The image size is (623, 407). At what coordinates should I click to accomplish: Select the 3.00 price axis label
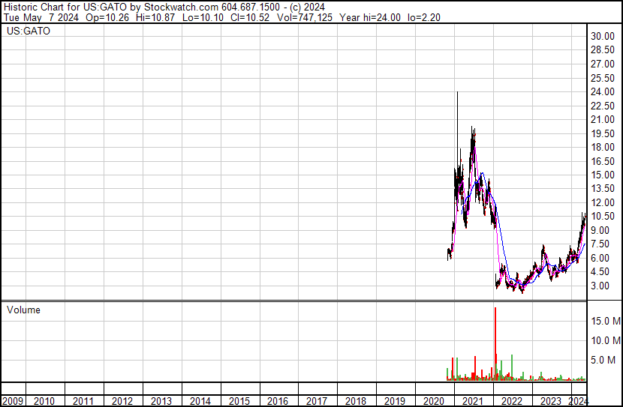pyautogui.click(x=600, y=286)
